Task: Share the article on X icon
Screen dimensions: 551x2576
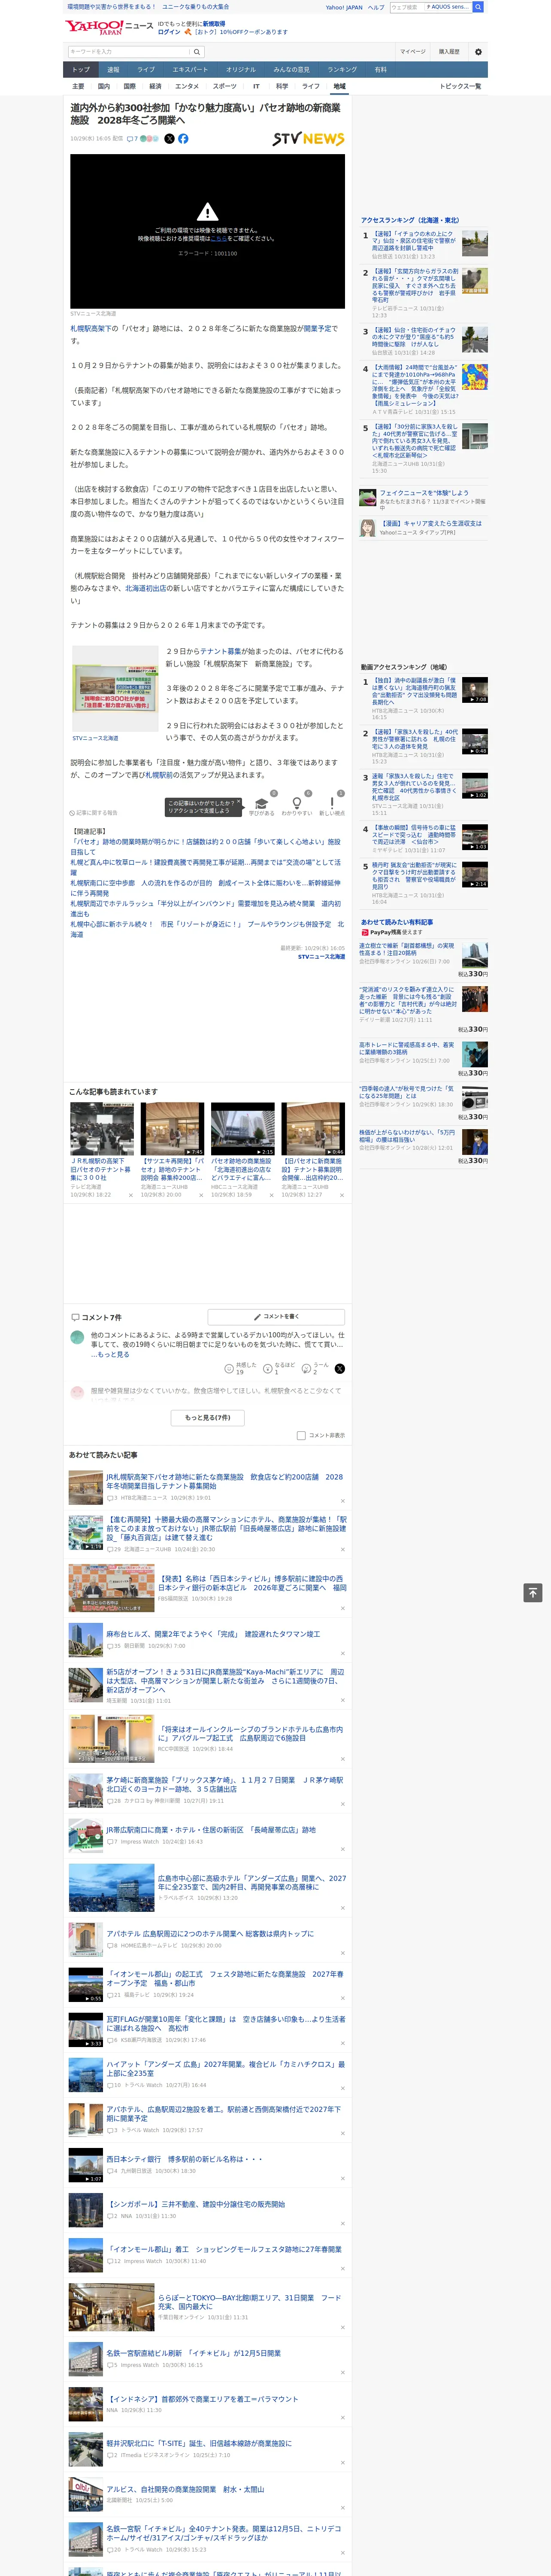Action: [x=169, y=139]
